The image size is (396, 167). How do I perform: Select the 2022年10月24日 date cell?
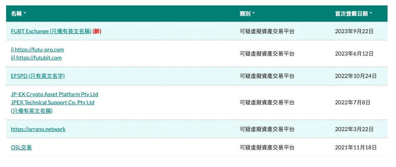point(356,76)
